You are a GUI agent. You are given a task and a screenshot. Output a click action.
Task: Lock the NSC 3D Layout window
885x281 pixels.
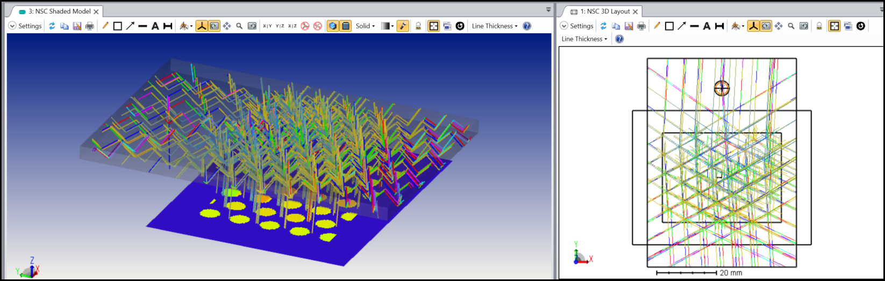(x=819, y=26)
